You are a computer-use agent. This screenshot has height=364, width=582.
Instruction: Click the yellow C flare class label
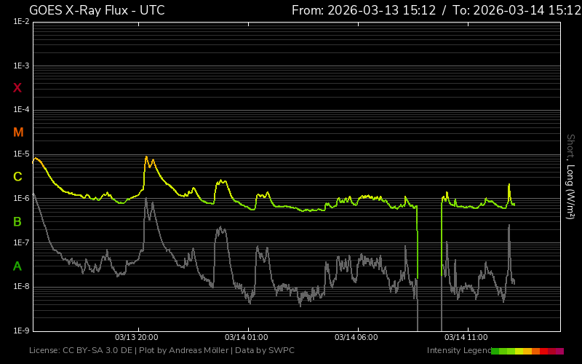(x=17, y=177)
